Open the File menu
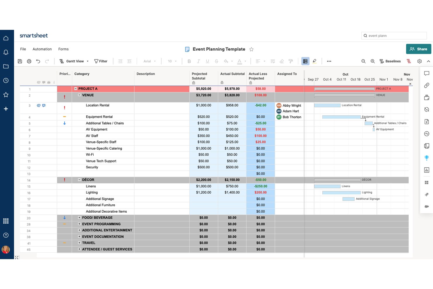The height and width of the screenshot is (289, 433). click(23, 49)
